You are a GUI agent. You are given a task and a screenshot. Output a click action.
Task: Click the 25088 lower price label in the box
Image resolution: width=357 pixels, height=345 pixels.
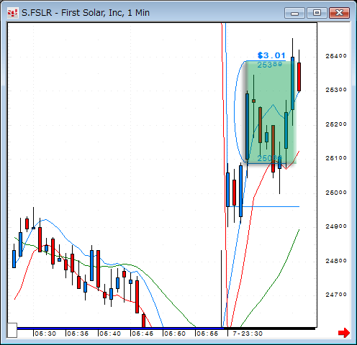[x=270, y=158]
